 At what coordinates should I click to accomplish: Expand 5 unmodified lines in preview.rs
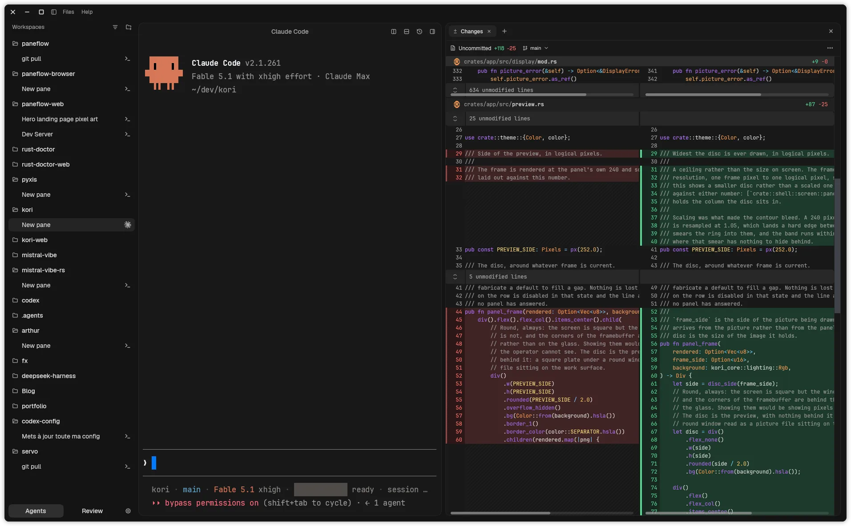(455, 277)
